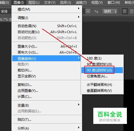134x131 pixels.
Task: Click the 宋体 font name field
Action: 6,12
